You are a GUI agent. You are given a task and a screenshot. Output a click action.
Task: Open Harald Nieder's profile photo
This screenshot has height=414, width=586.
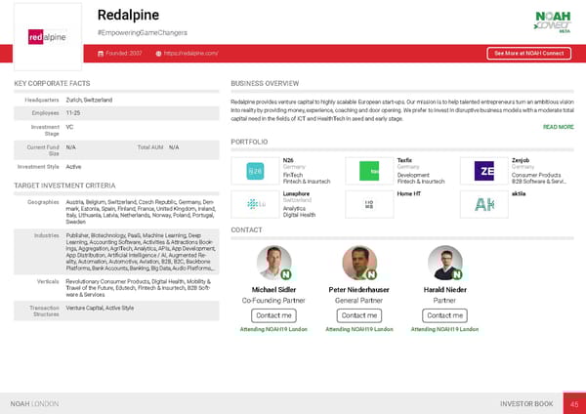pos(445,263)
